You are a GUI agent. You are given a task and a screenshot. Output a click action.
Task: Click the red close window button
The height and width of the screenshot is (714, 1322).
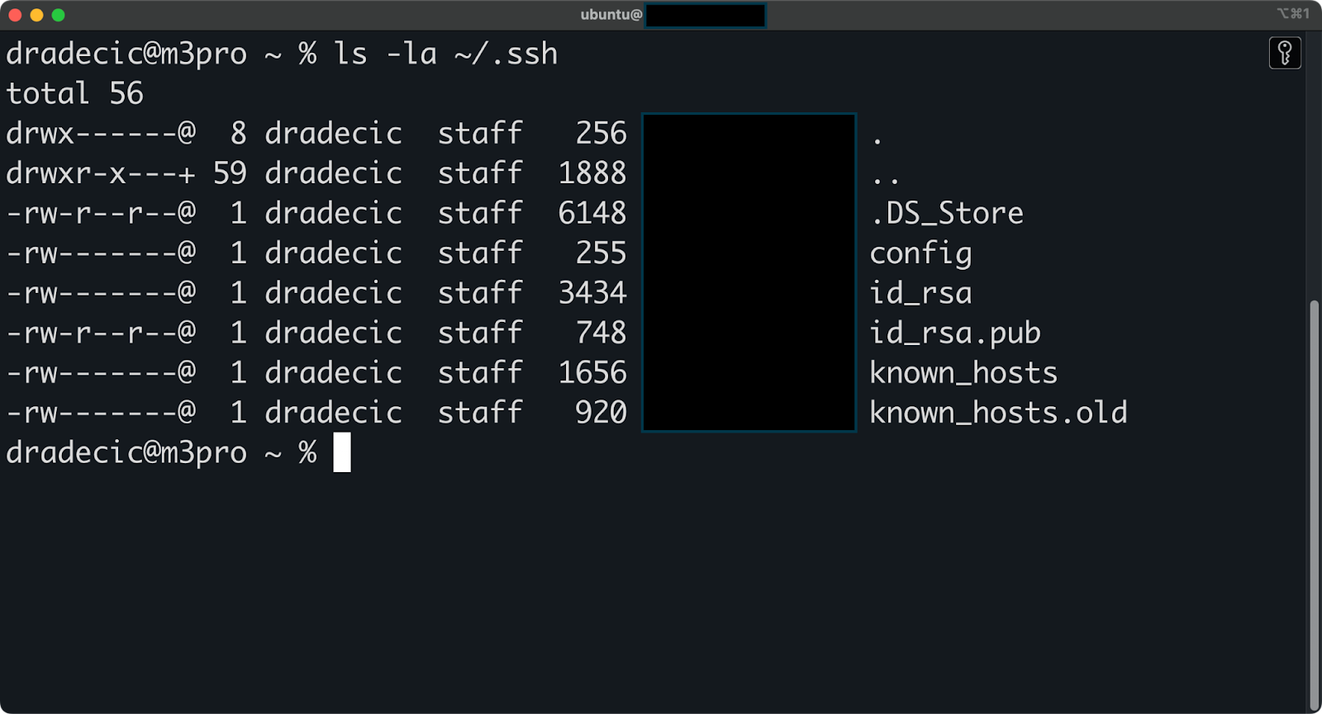point(15,15)
